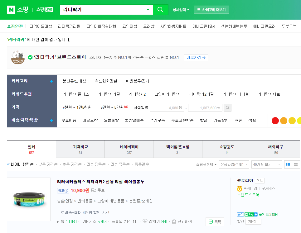The width and height of the screenshot is (301, 233).
Task: Click the 찜하기 heart icon
Action: [x=145, y=221]
